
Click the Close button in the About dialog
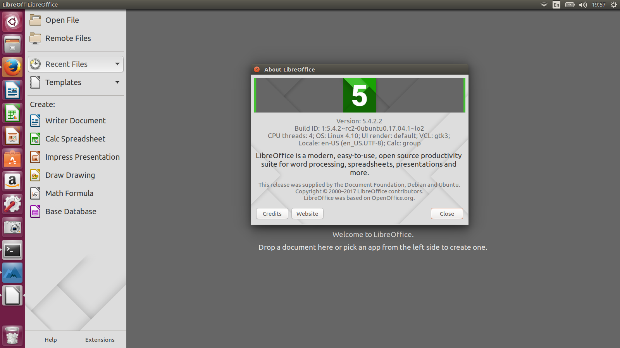click(x=447, y=214)
